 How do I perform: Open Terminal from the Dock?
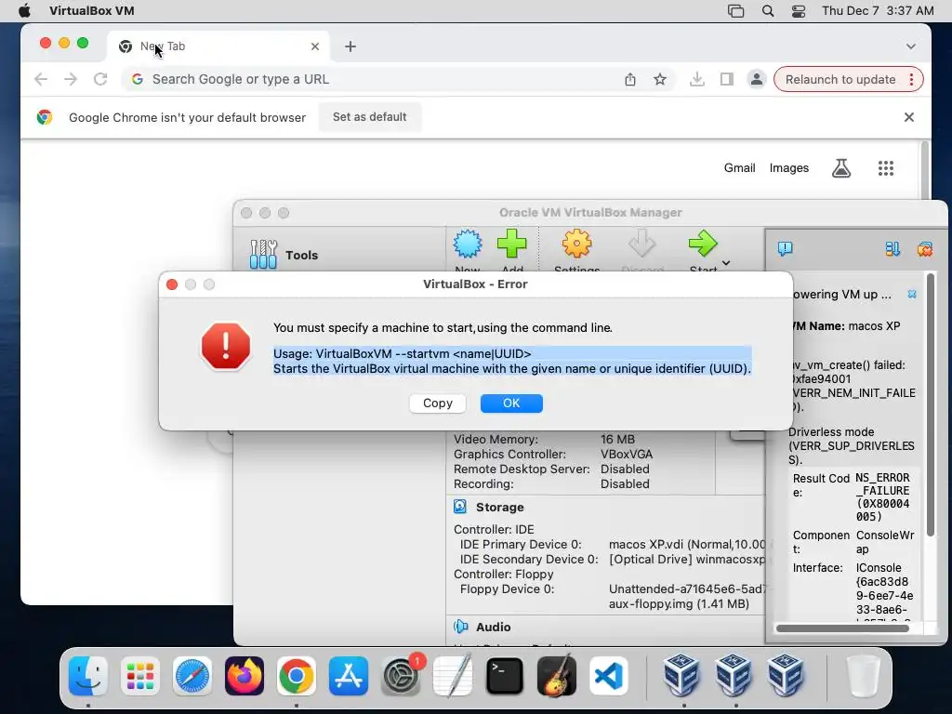pyautogui.click(x=505, y=676)
